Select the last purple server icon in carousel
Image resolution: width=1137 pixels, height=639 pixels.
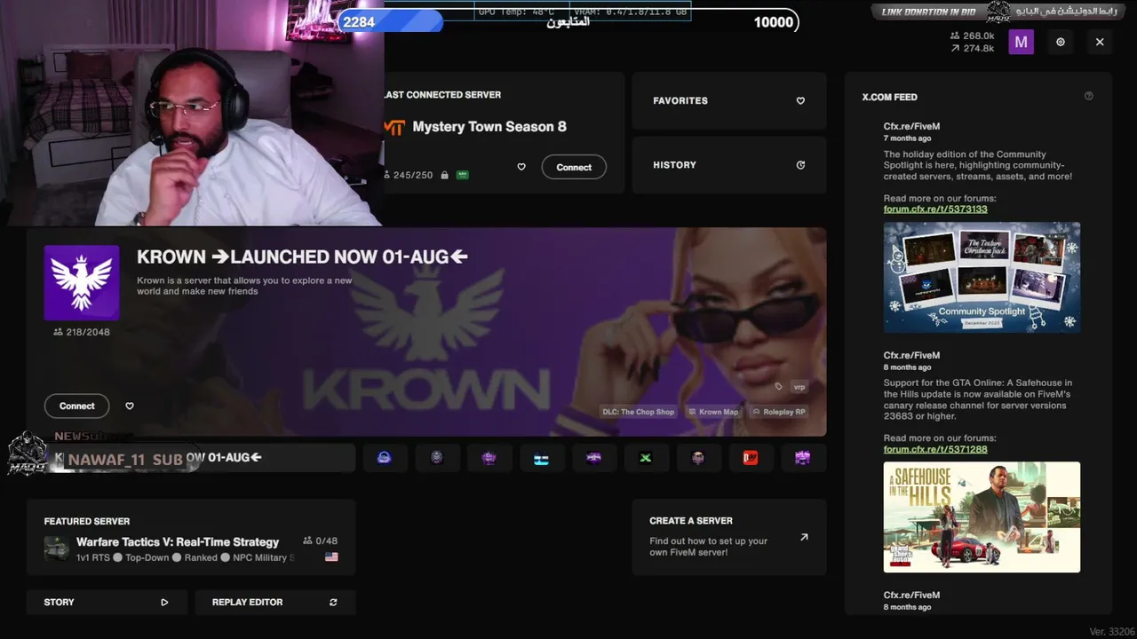803,458
